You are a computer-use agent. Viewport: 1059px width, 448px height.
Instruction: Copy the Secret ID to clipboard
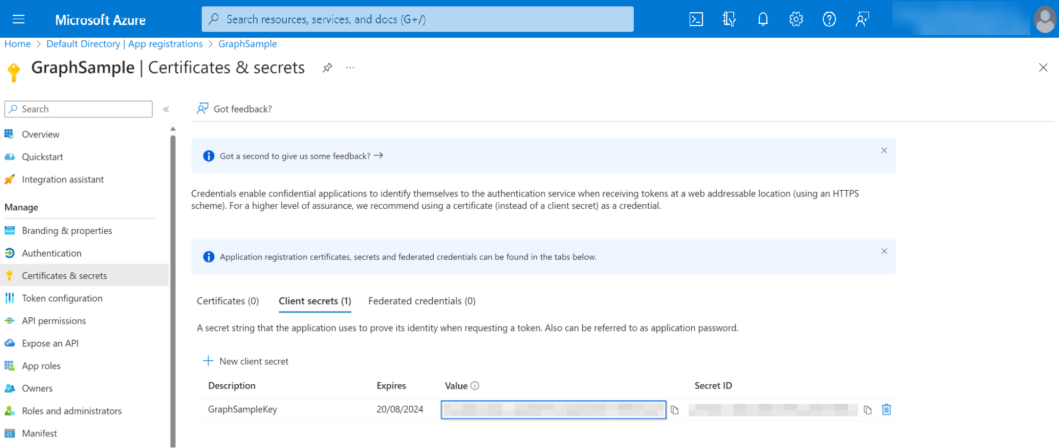867,410
